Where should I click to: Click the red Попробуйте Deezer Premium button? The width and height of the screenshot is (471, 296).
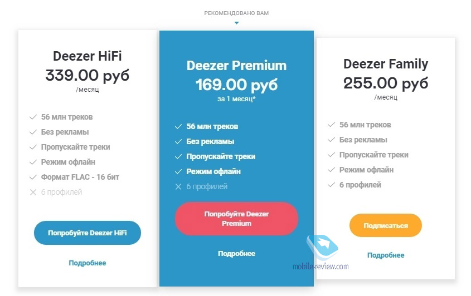pyautogui.click(x=236, y=219)
